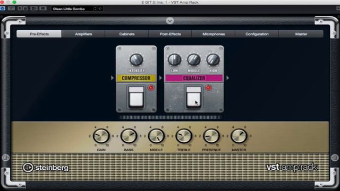This screenshot has width=340, height=191.
Task: Click the TREBLE label on amplifier panel
Action: click(184, 150)
